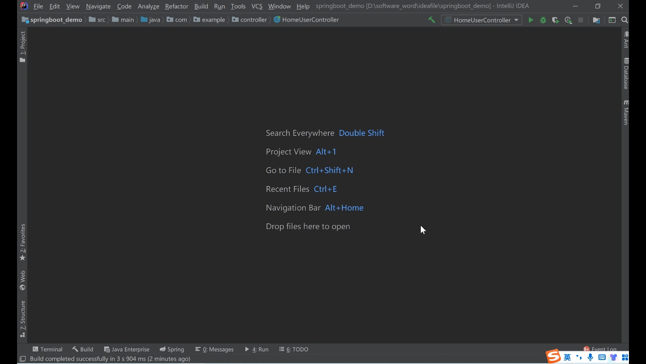Viewport: 646px width, 364px height.
Task: Click the IntelliJ IDEA logo icon in title bar
Action: [24, 6]
